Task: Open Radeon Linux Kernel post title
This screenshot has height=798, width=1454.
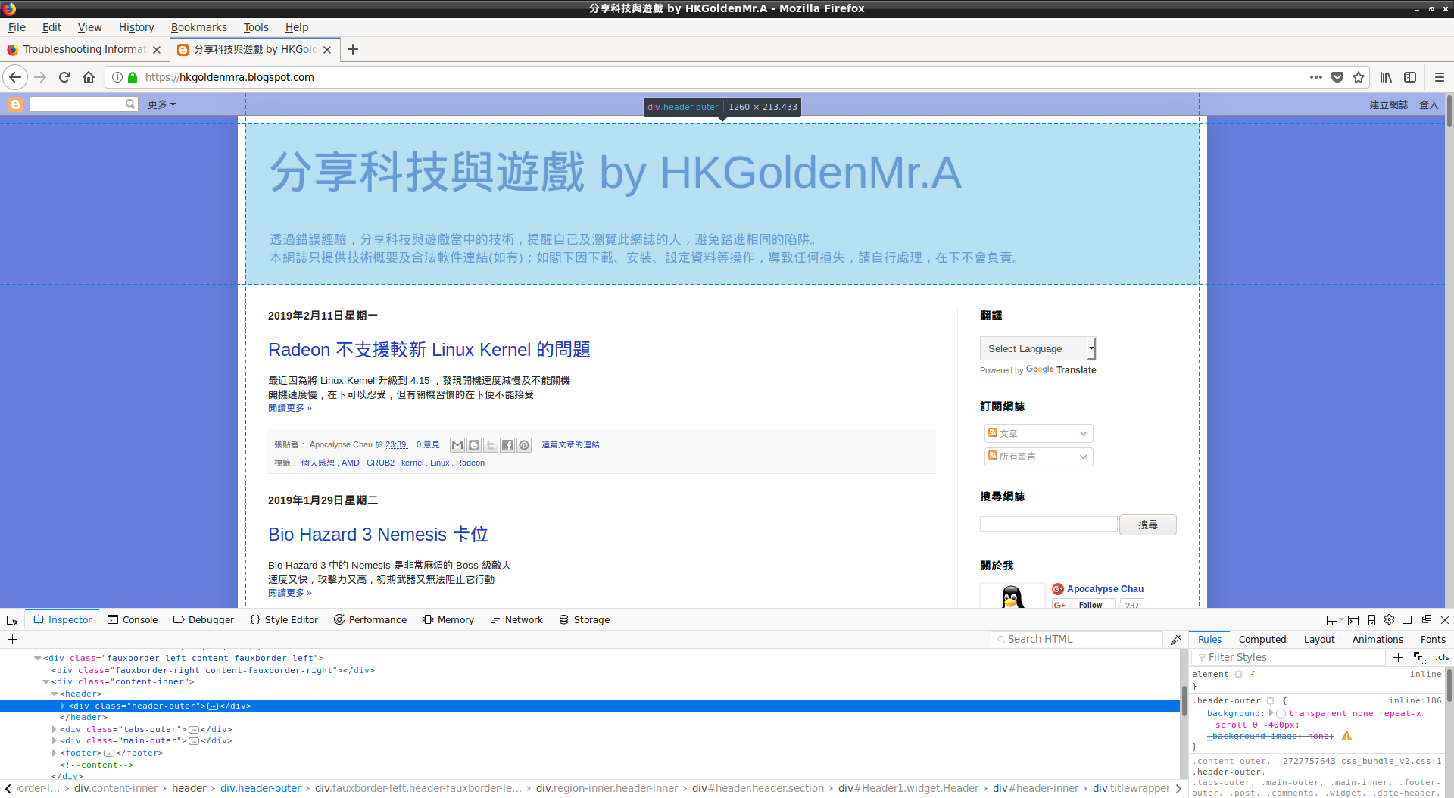Action: click(x=429, y=350)
